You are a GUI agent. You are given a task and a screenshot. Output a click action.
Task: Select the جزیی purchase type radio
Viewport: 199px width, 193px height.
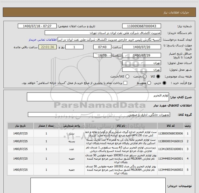point(164,83)
